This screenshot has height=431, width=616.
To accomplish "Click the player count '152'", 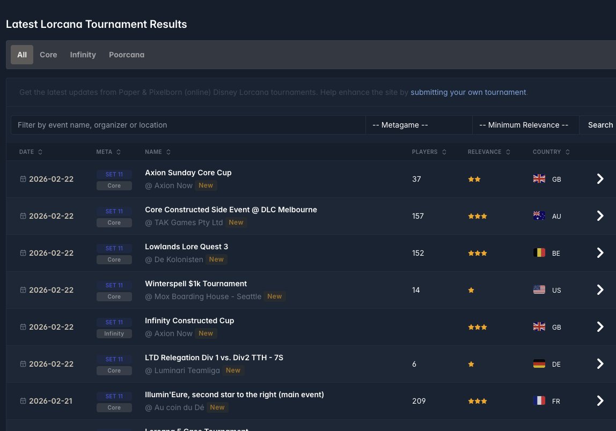I will coord(418,253).
